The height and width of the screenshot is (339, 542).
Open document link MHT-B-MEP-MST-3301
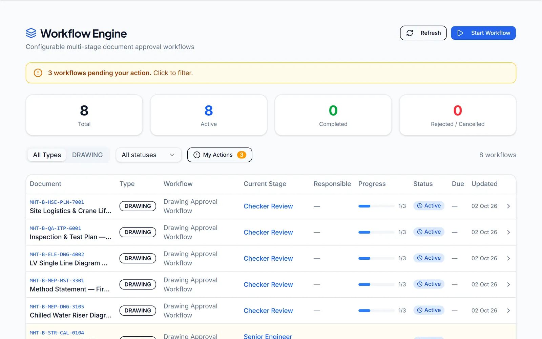click(x=57, y=280)
